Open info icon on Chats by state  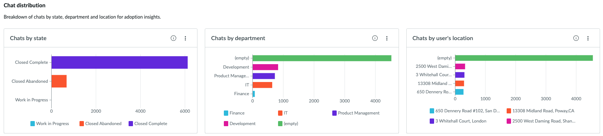tap(174, 38)
